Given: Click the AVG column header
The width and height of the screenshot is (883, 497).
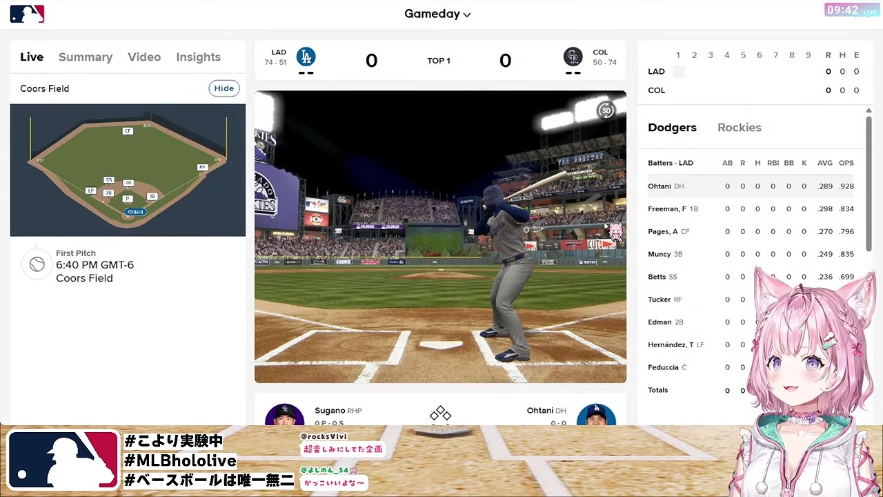Looking at the screenshot, I should [825, 163].
